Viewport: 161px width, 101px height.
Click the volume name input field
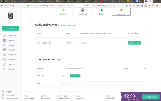[103, 43]
